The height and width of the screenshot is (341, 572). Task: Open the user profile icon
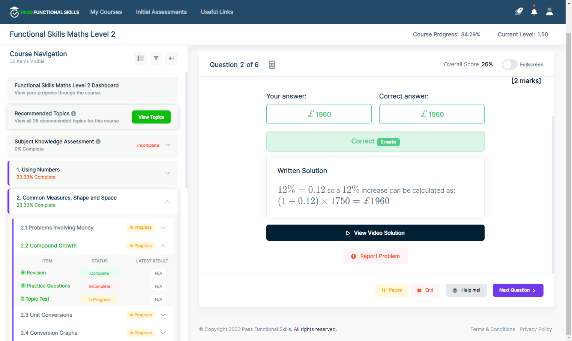point(549,12)
